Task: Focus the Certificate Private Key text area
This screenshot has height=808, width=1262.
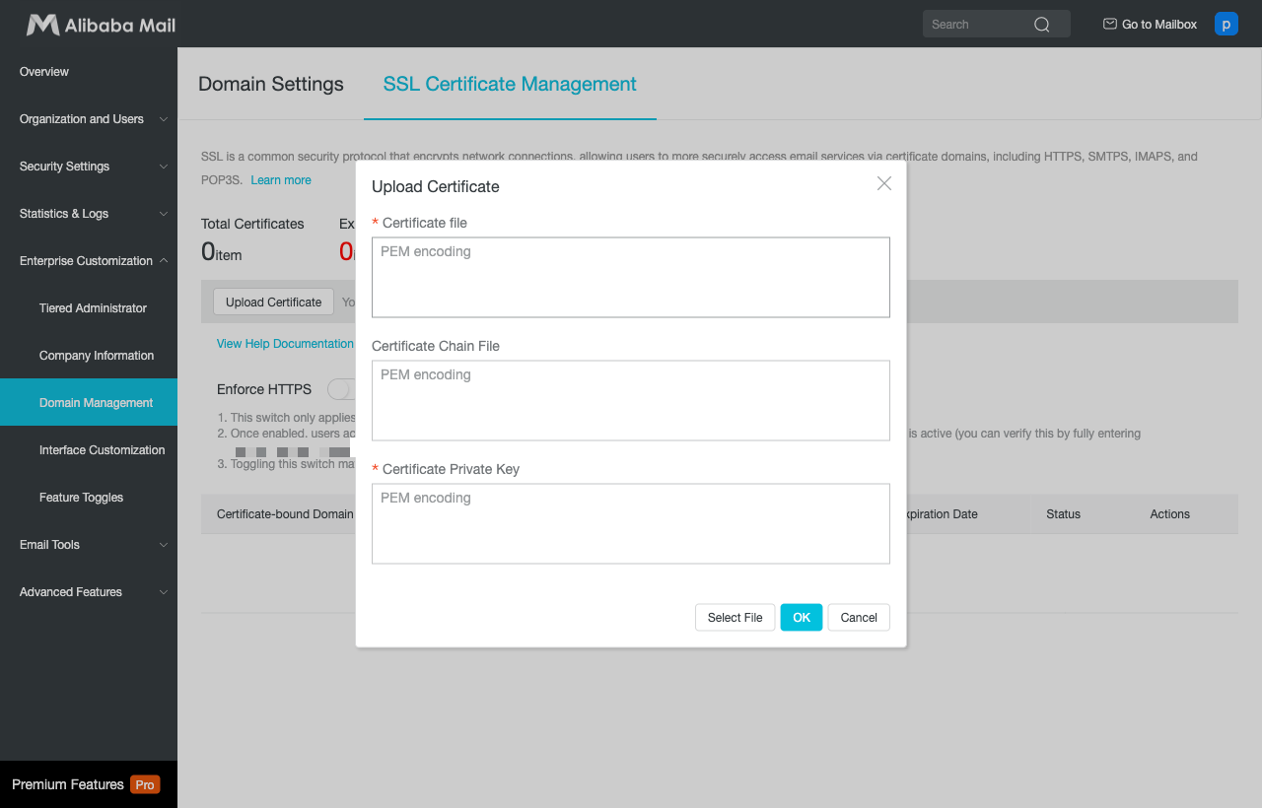Action: click(x=631, y=523)
